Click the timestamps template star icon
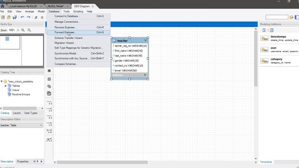 [264, 38]
